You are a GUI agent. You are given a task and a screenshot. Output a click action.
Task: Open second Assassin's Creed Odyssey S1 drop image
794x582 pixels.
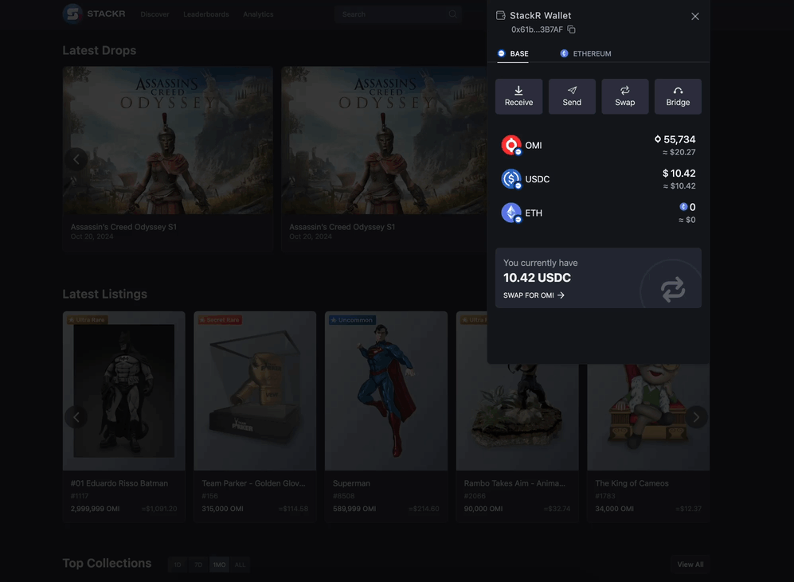click(x=384, y=140)
